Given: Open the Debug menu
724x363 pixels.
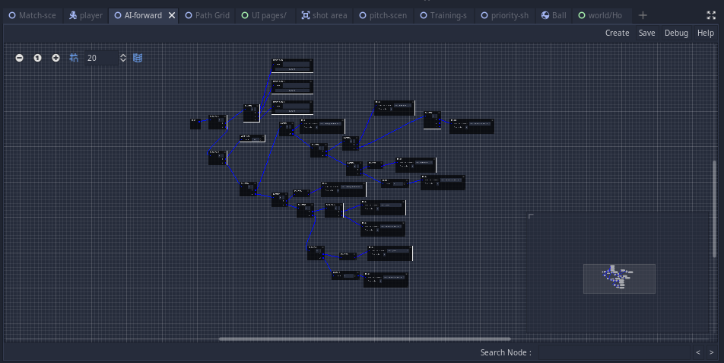Looking at the screenshot, I should click(x=676, y=33).
